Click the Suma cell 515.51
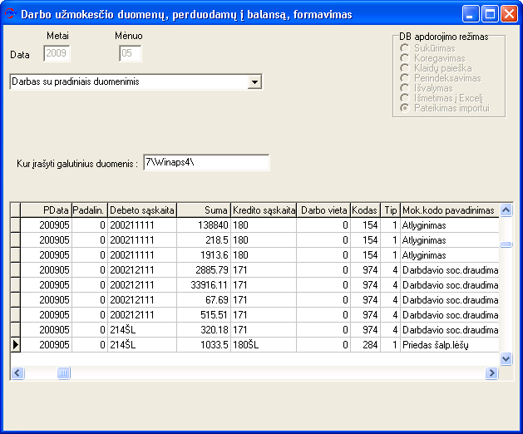Viewport: 523px width, 434px height. coord(204,315)
